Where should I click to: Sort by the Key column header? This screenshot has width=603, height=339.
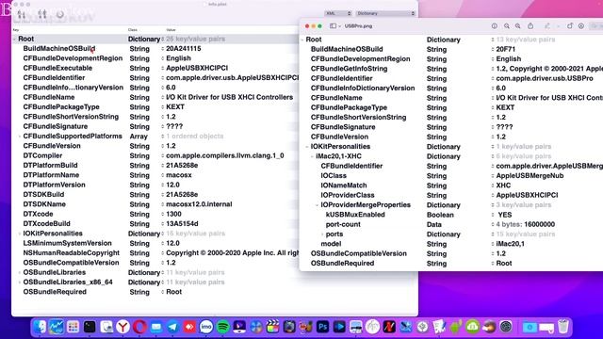(16, 29)
